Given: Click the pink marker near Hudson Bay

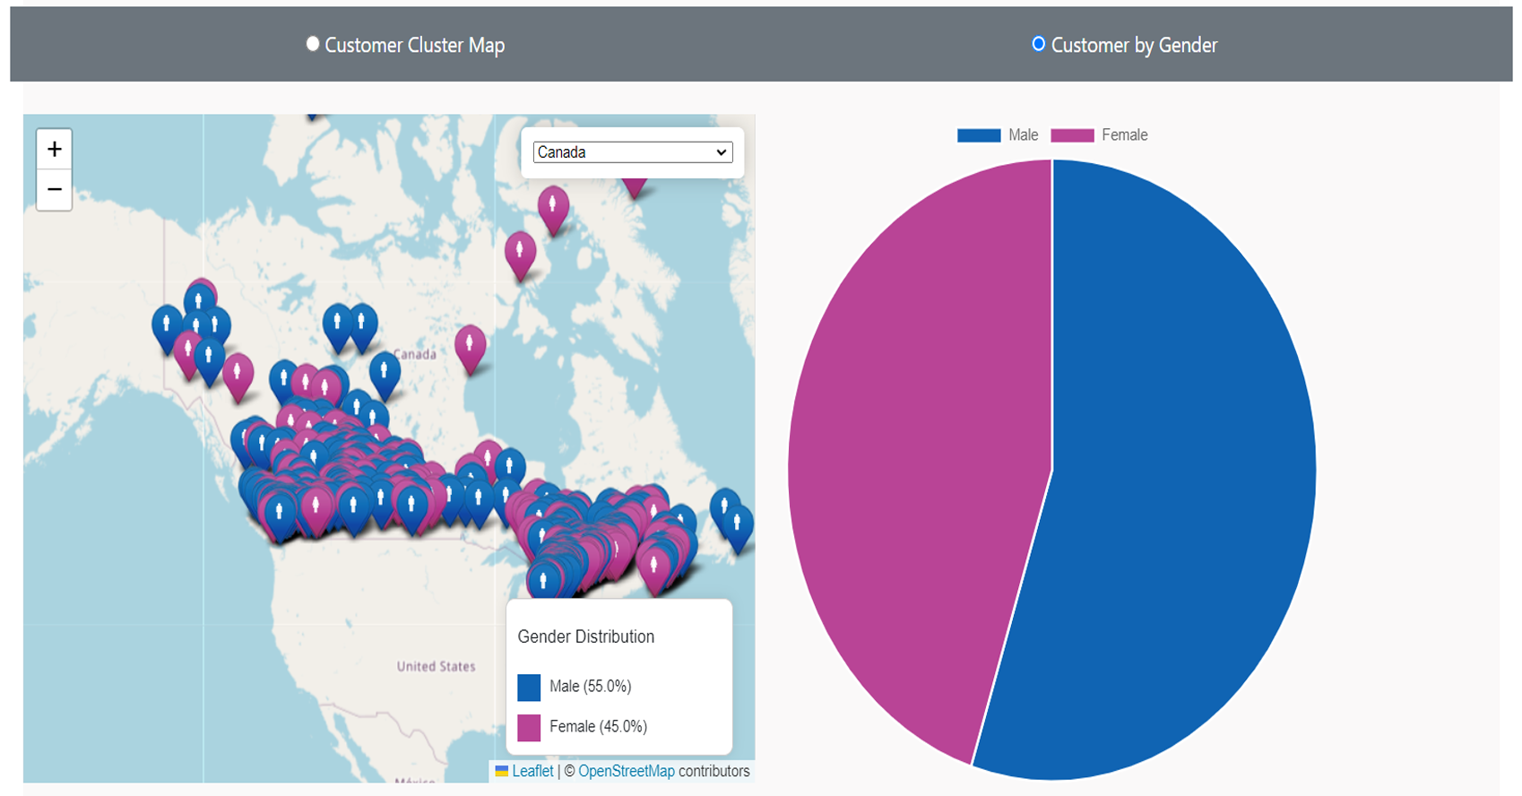Looking at the screenshot, I should 470,344.
